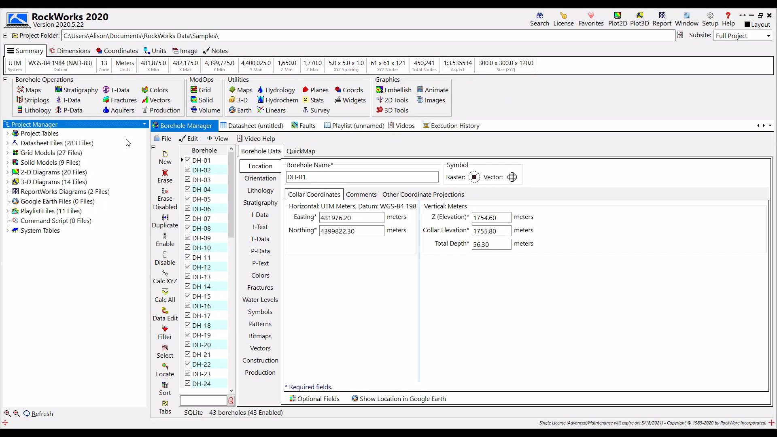Toggle the DH-05 borehole checkbox

(x=188, y=199)
